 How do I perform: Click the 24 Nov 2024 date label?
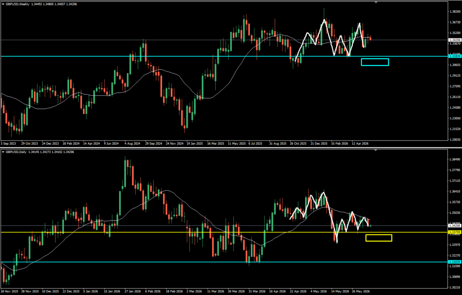click(x=175, y=144)
